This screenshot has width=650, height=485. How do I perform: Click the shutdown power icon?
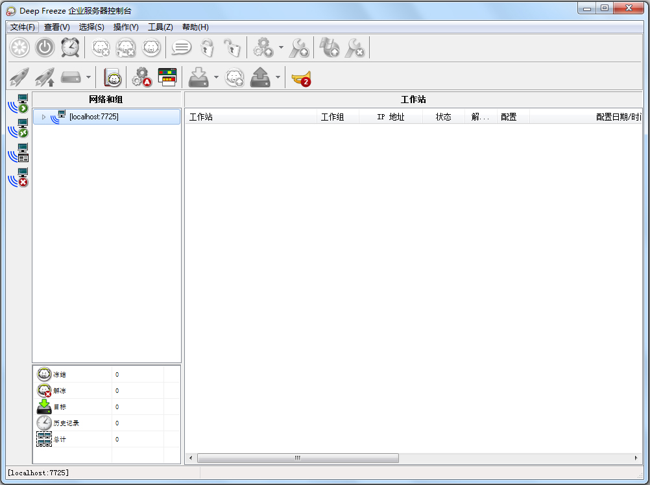coord(45,47)
